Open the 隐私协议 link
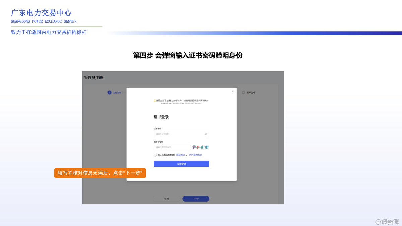Viewport: 402px width, 226px height. 180,155
